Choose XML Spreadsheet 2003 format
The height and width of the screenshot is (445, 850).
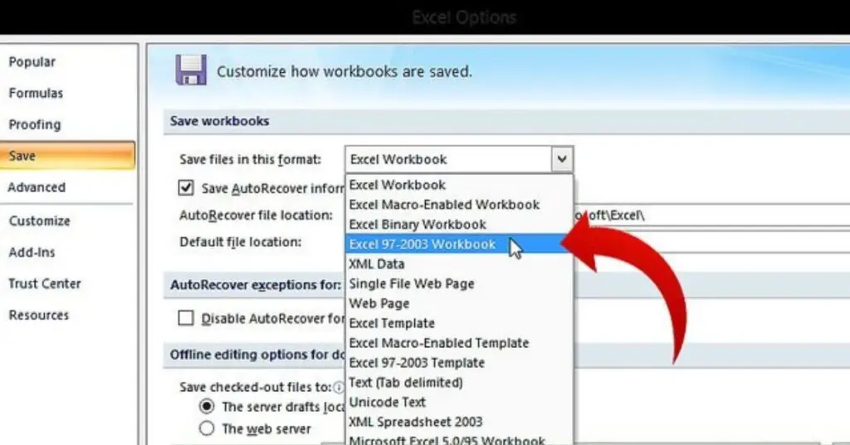point(459,423)
